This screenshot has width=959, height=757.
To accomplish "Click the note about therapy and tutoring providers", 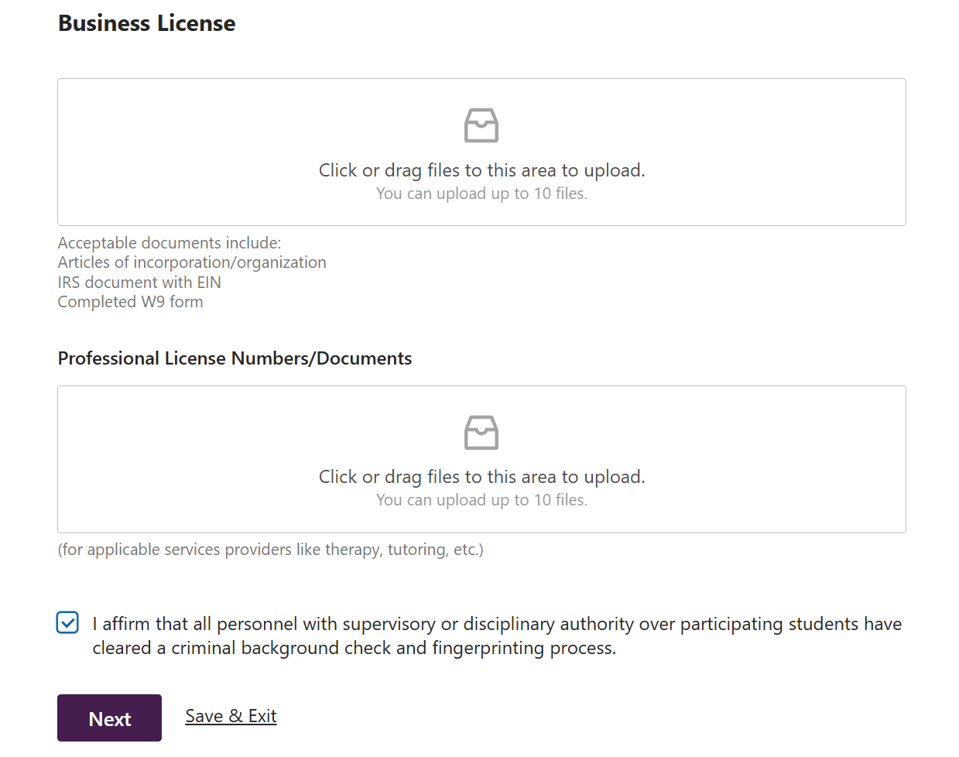I will click(x=270, y=550).
